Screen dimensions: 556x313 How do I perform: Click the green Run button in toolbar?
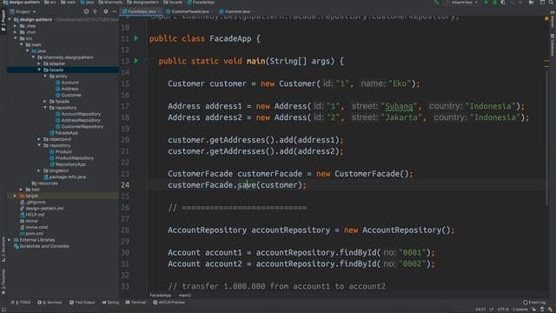(x=486, y=3)
